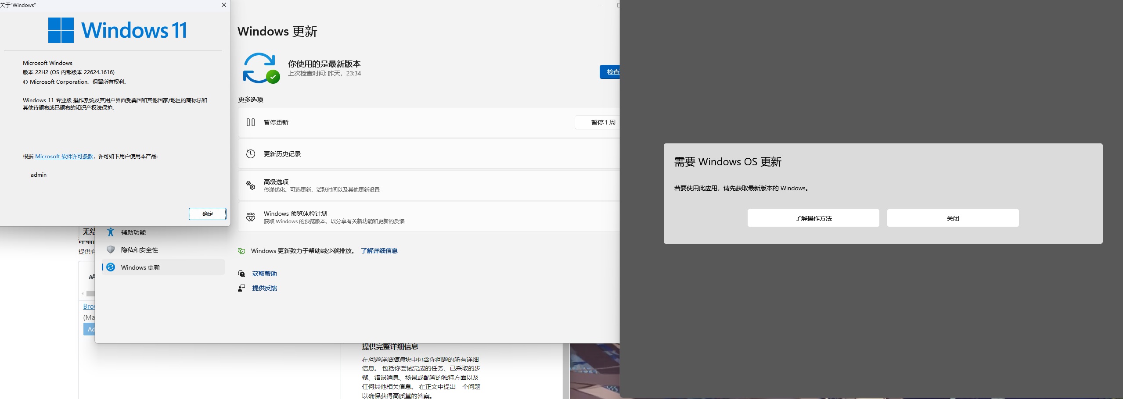
Task: Click the gears icon beside 高级选项
Action: (251, 185)
